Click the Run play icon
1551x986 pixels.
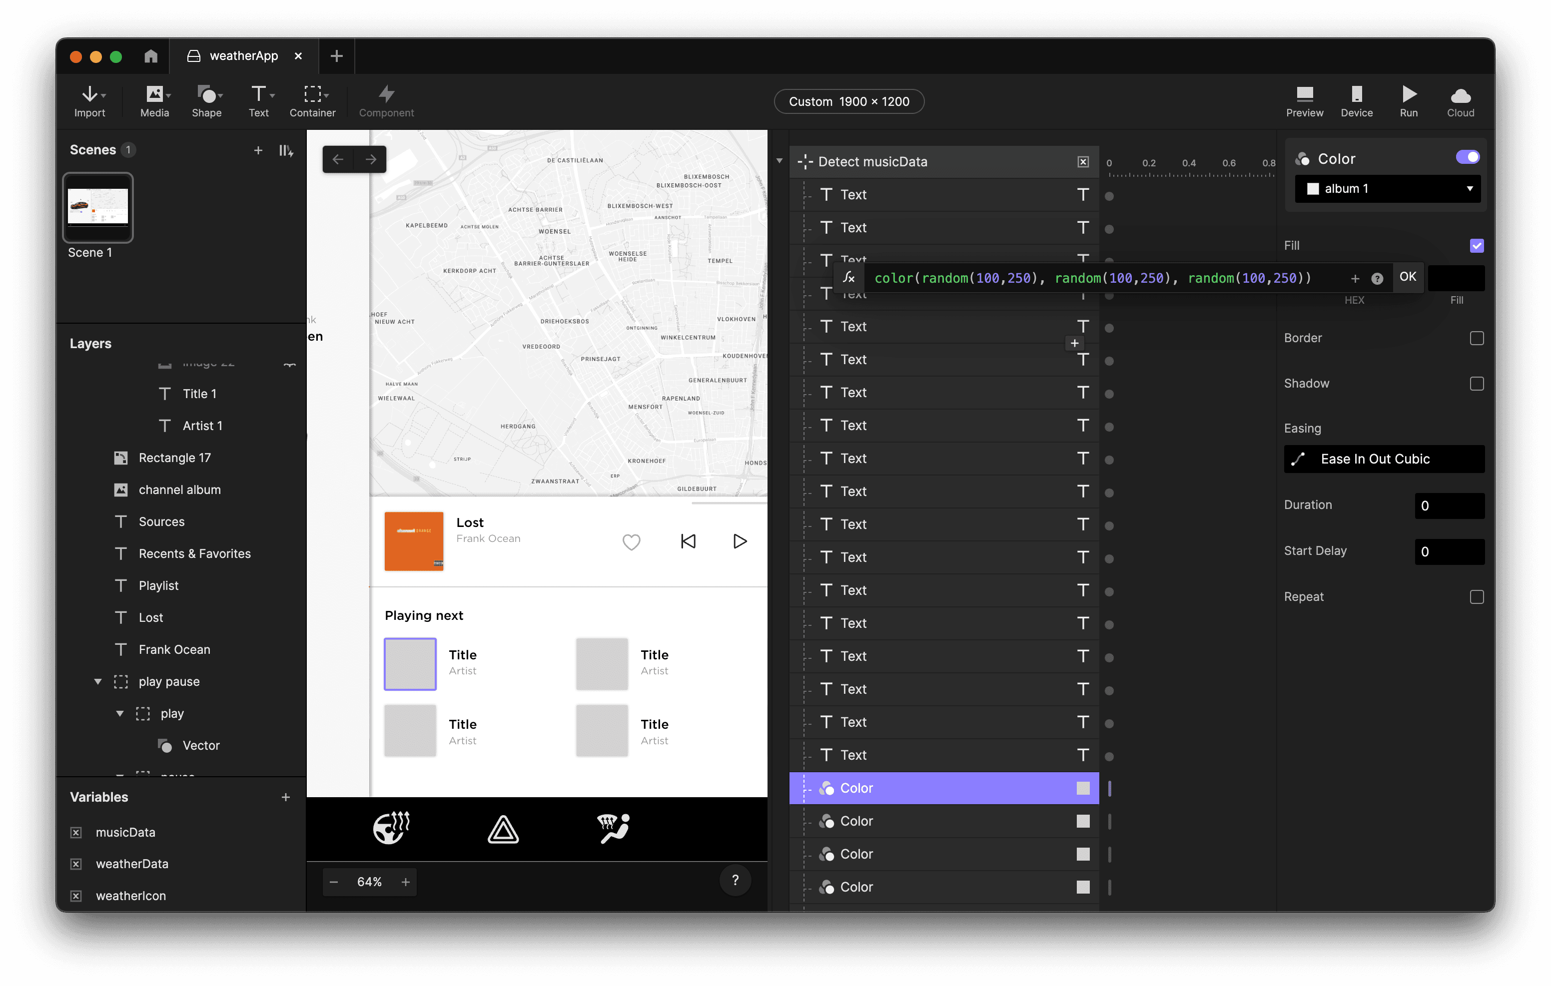[1409, 101]
